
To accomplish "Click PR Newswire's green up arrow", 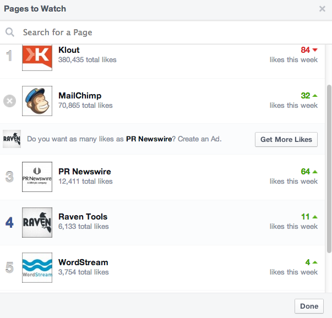I will (315, 172).
